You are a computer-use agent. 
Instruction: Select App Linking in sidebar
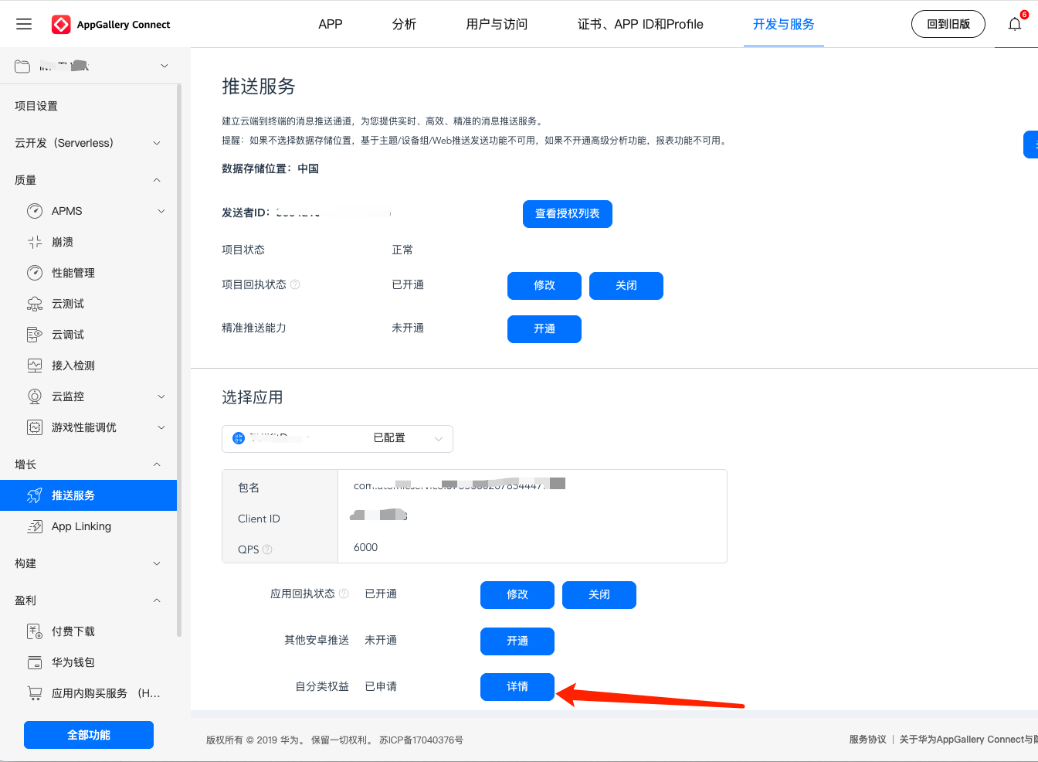81,526
